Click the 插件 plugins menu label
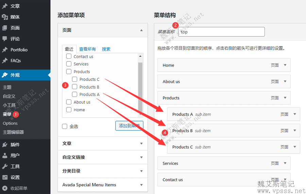 click(15, 144)
